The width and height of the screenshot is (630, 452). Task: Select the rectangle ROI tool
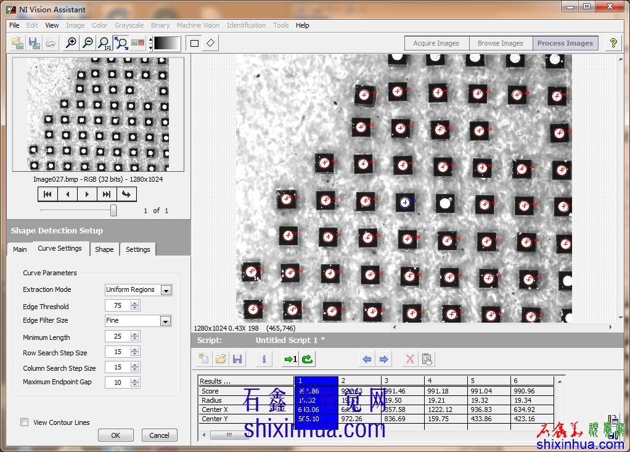(195, 43)
